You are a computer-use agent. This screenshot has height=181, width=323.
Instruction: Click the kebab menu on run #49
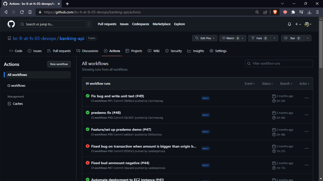click(x=306, y=98)
